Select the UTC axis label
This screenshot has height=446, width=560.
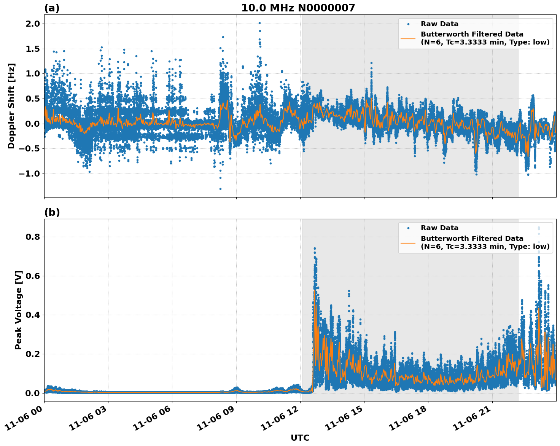(x=300, y=438)
